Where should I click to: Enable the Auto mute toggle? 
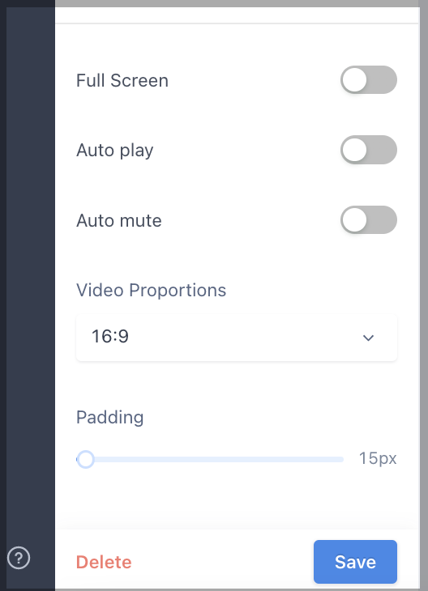coord(368,219)
